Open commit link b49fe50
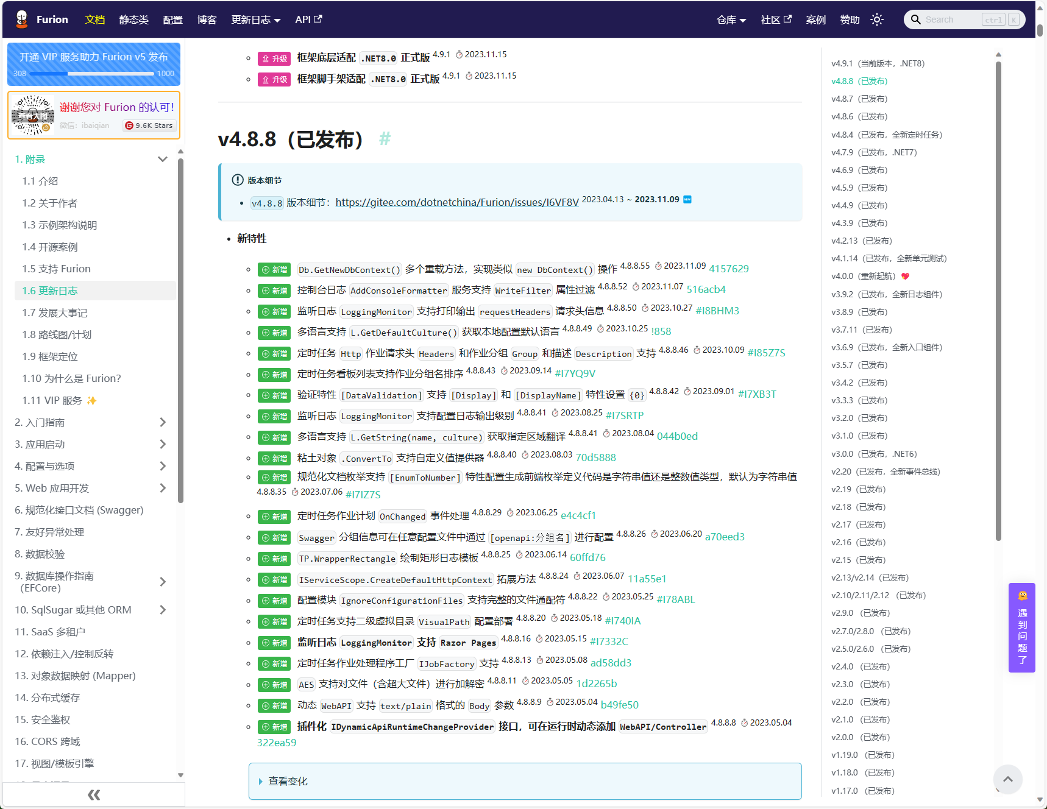 pyautogui.click(x=620, y=705)
